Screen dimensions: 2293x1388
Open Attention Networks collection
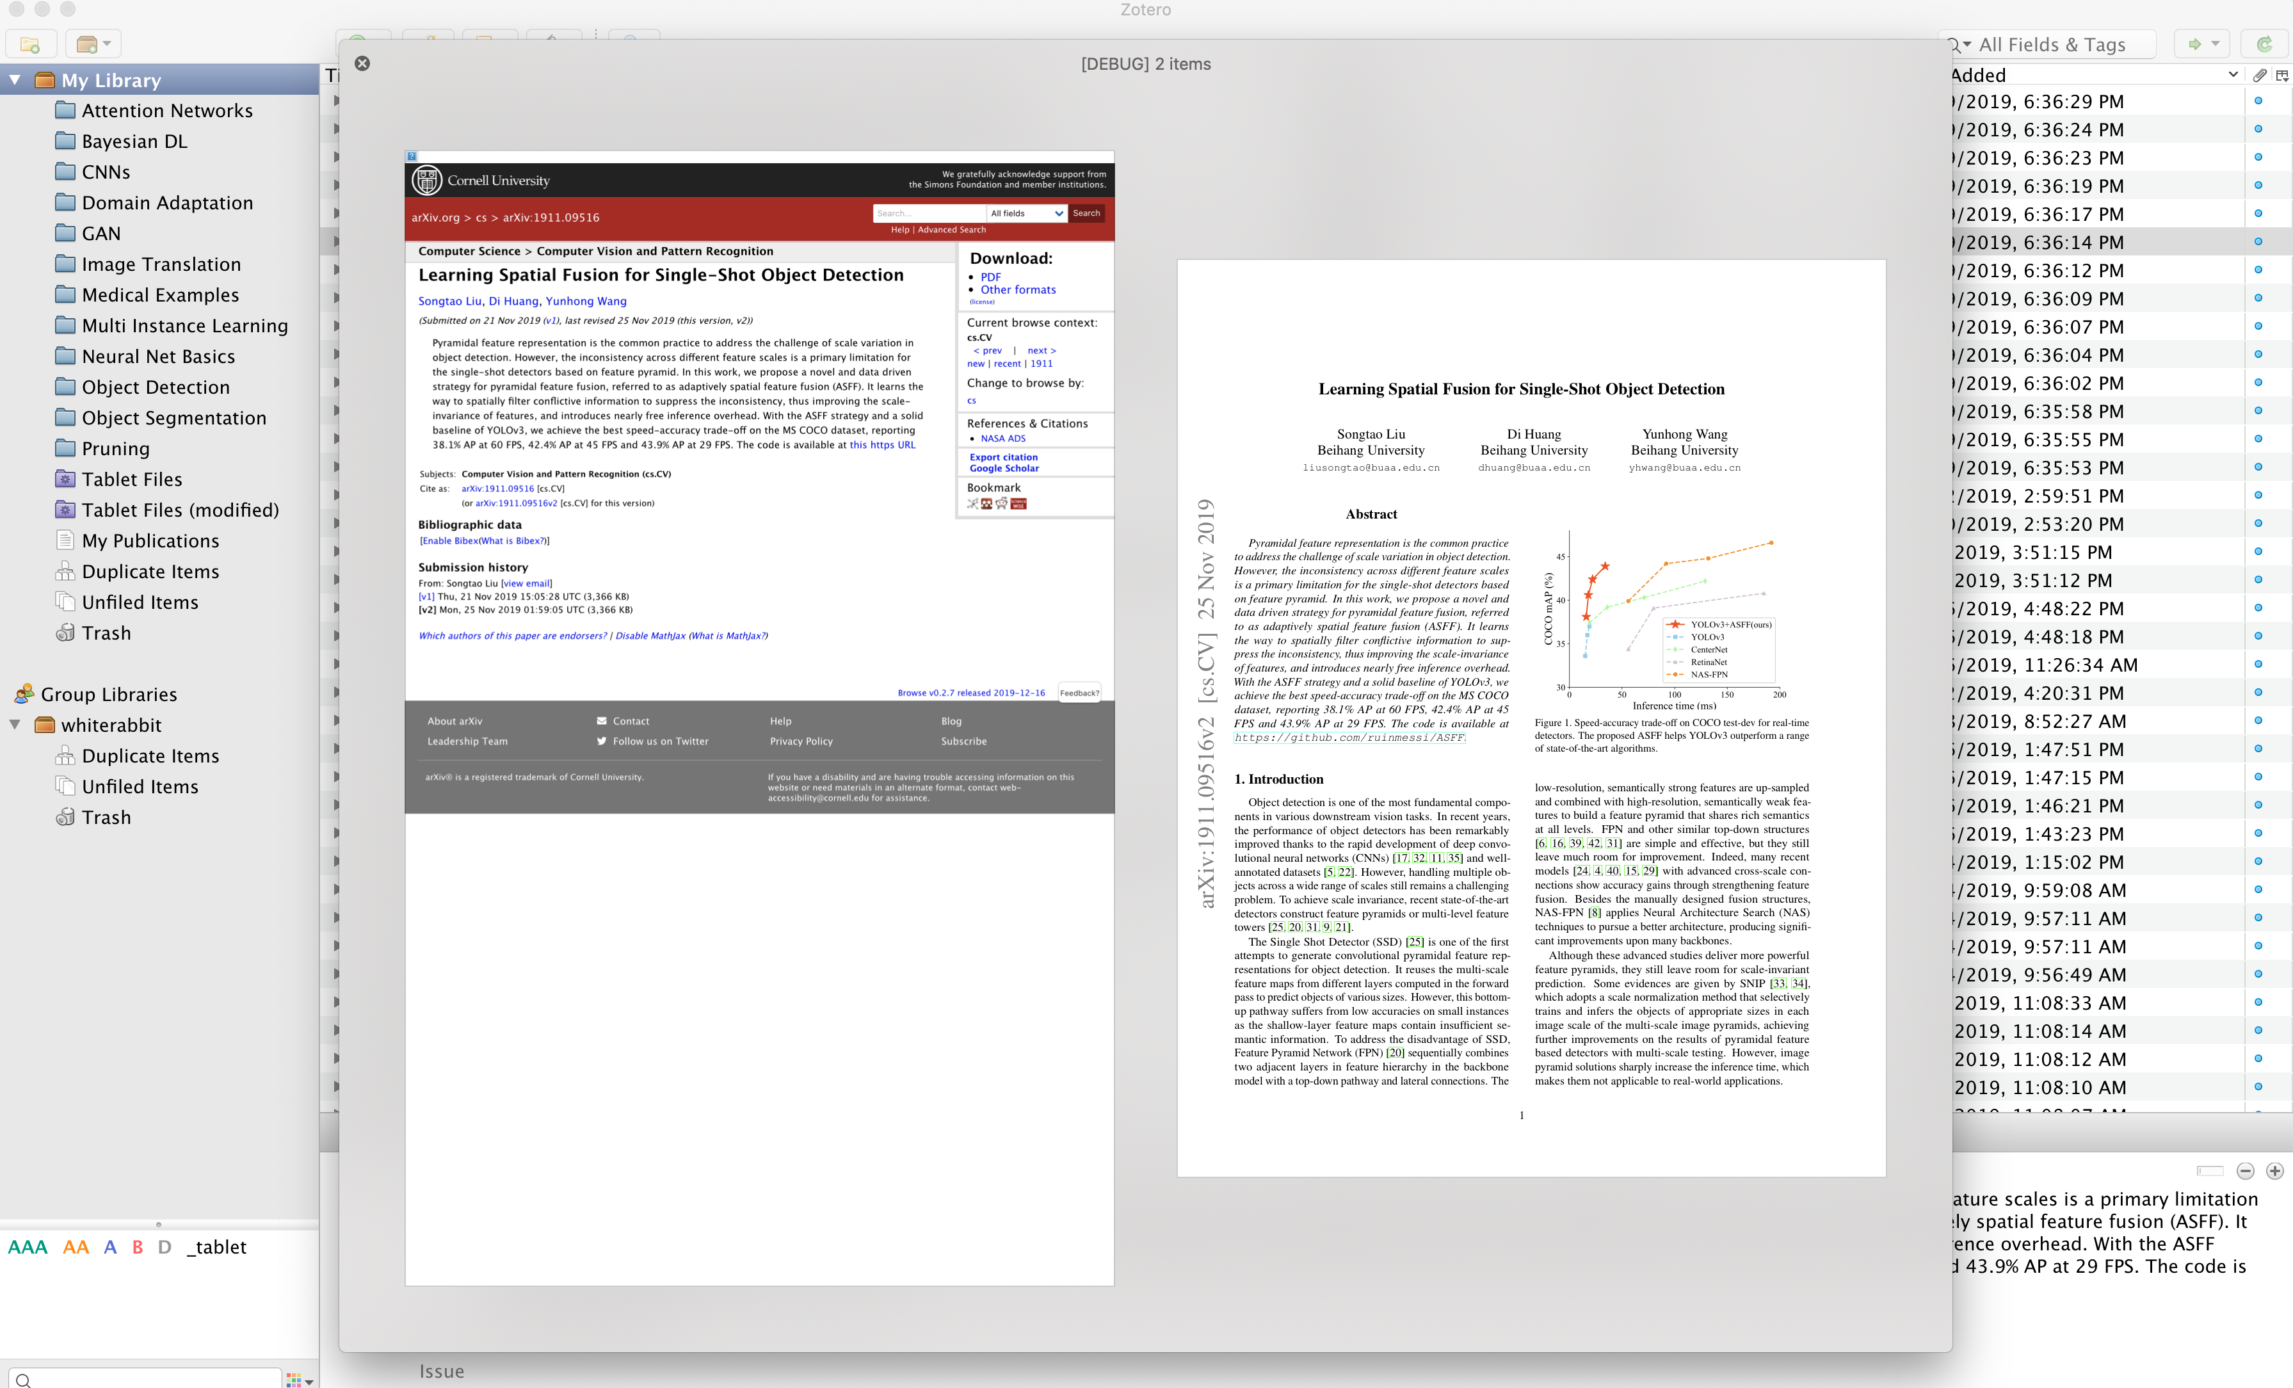point(166,111)
